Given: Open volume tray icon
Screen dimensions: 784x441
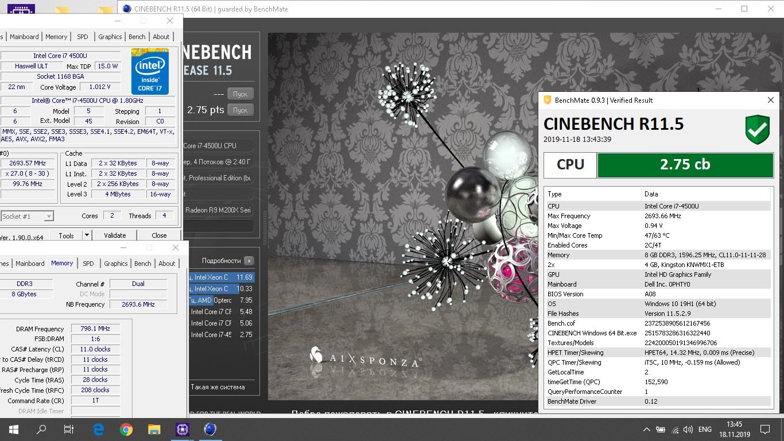Looking at the screenshot, I should coord(688,429).
